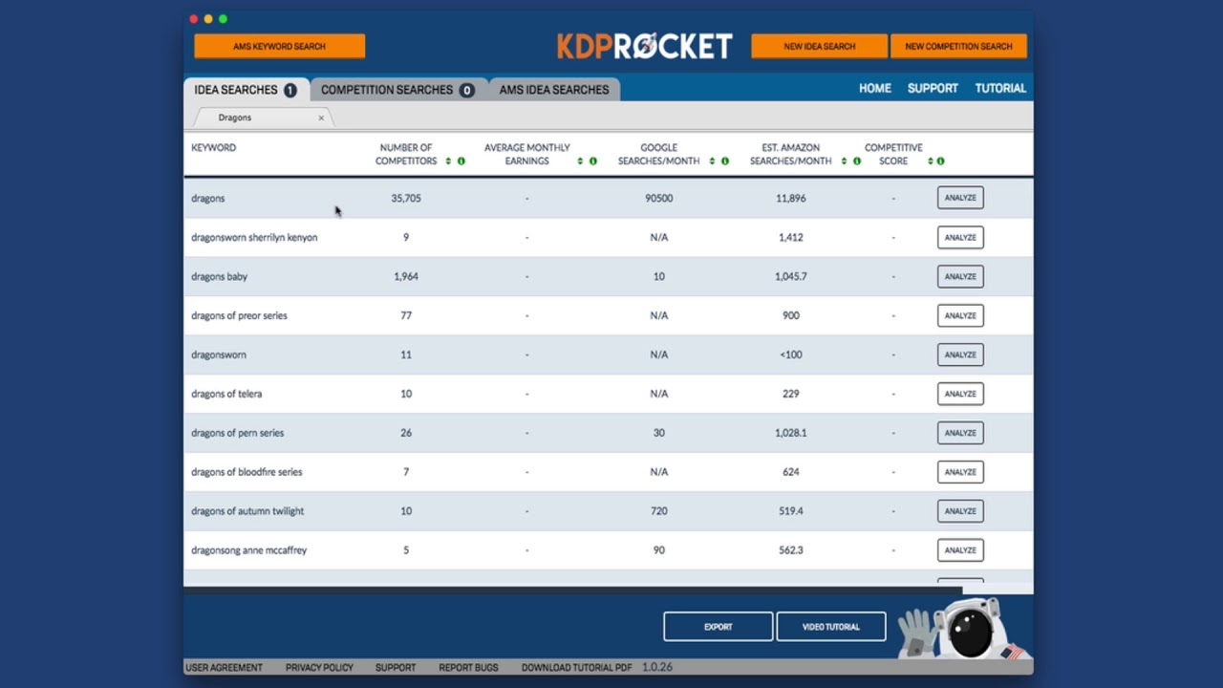Screen dimensions: 1223x688
Task: Analyze 'dragons of autumn twilight' keyword
Action: coord(960,511)
